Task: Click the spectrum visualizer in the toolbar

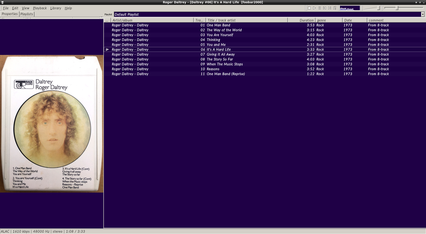Action: [x=349, y=8]
